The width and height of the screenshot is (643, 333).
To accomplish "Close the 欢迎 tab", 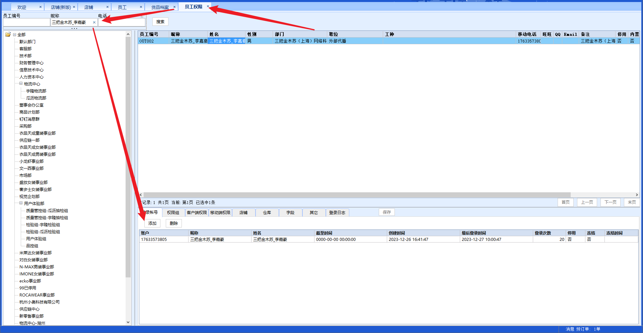I will [x=41, y=7].
